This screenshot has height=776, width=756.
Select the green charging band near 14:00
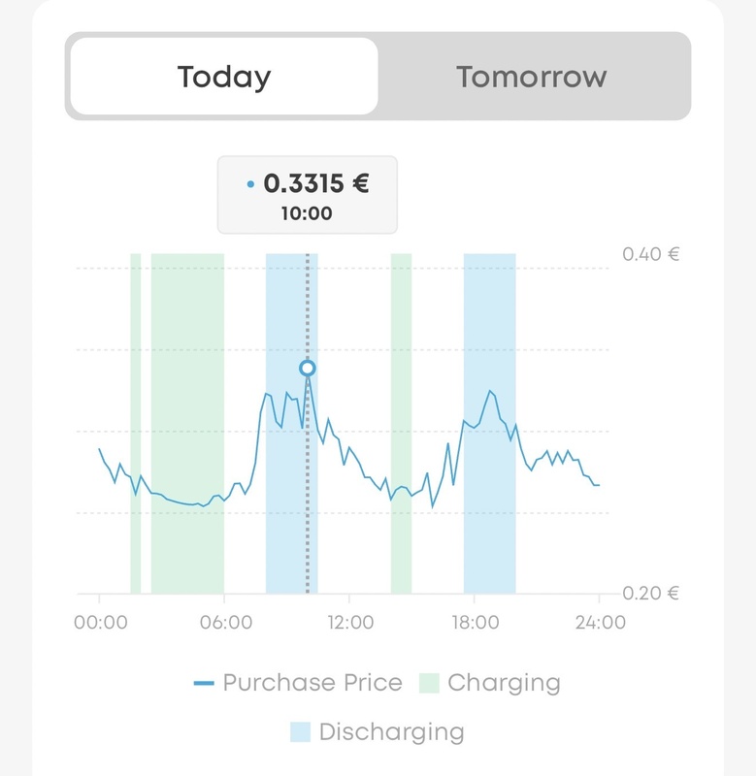401,423
